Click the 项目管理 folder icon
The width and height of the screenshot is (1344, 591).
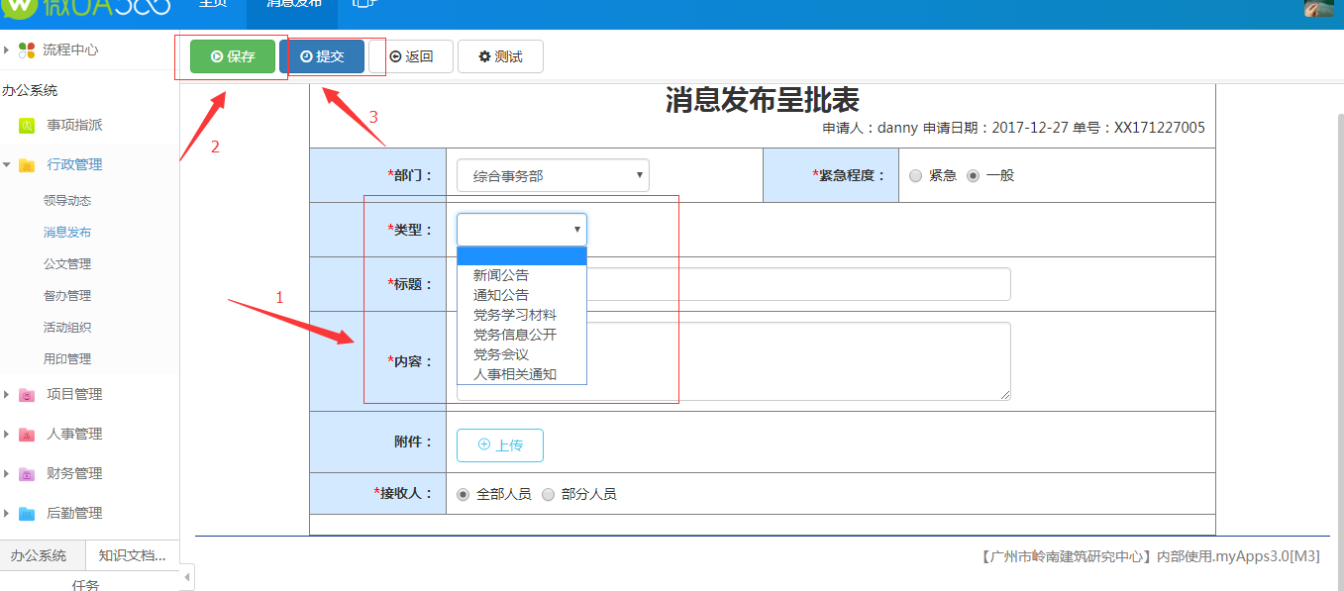pyautogui.click(x=27, y=395)
